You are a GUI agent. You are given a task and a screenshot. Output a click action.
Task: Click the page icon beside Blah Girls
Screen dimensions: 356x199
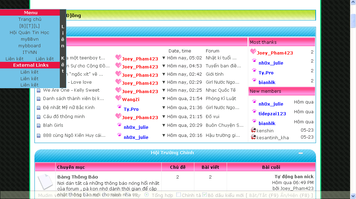[39, 125]
